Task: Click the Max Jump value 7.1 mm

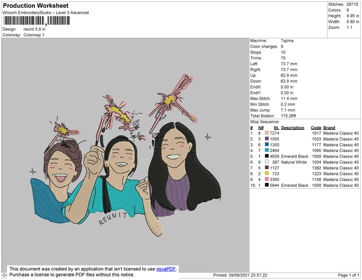Action: coord(288,110)
